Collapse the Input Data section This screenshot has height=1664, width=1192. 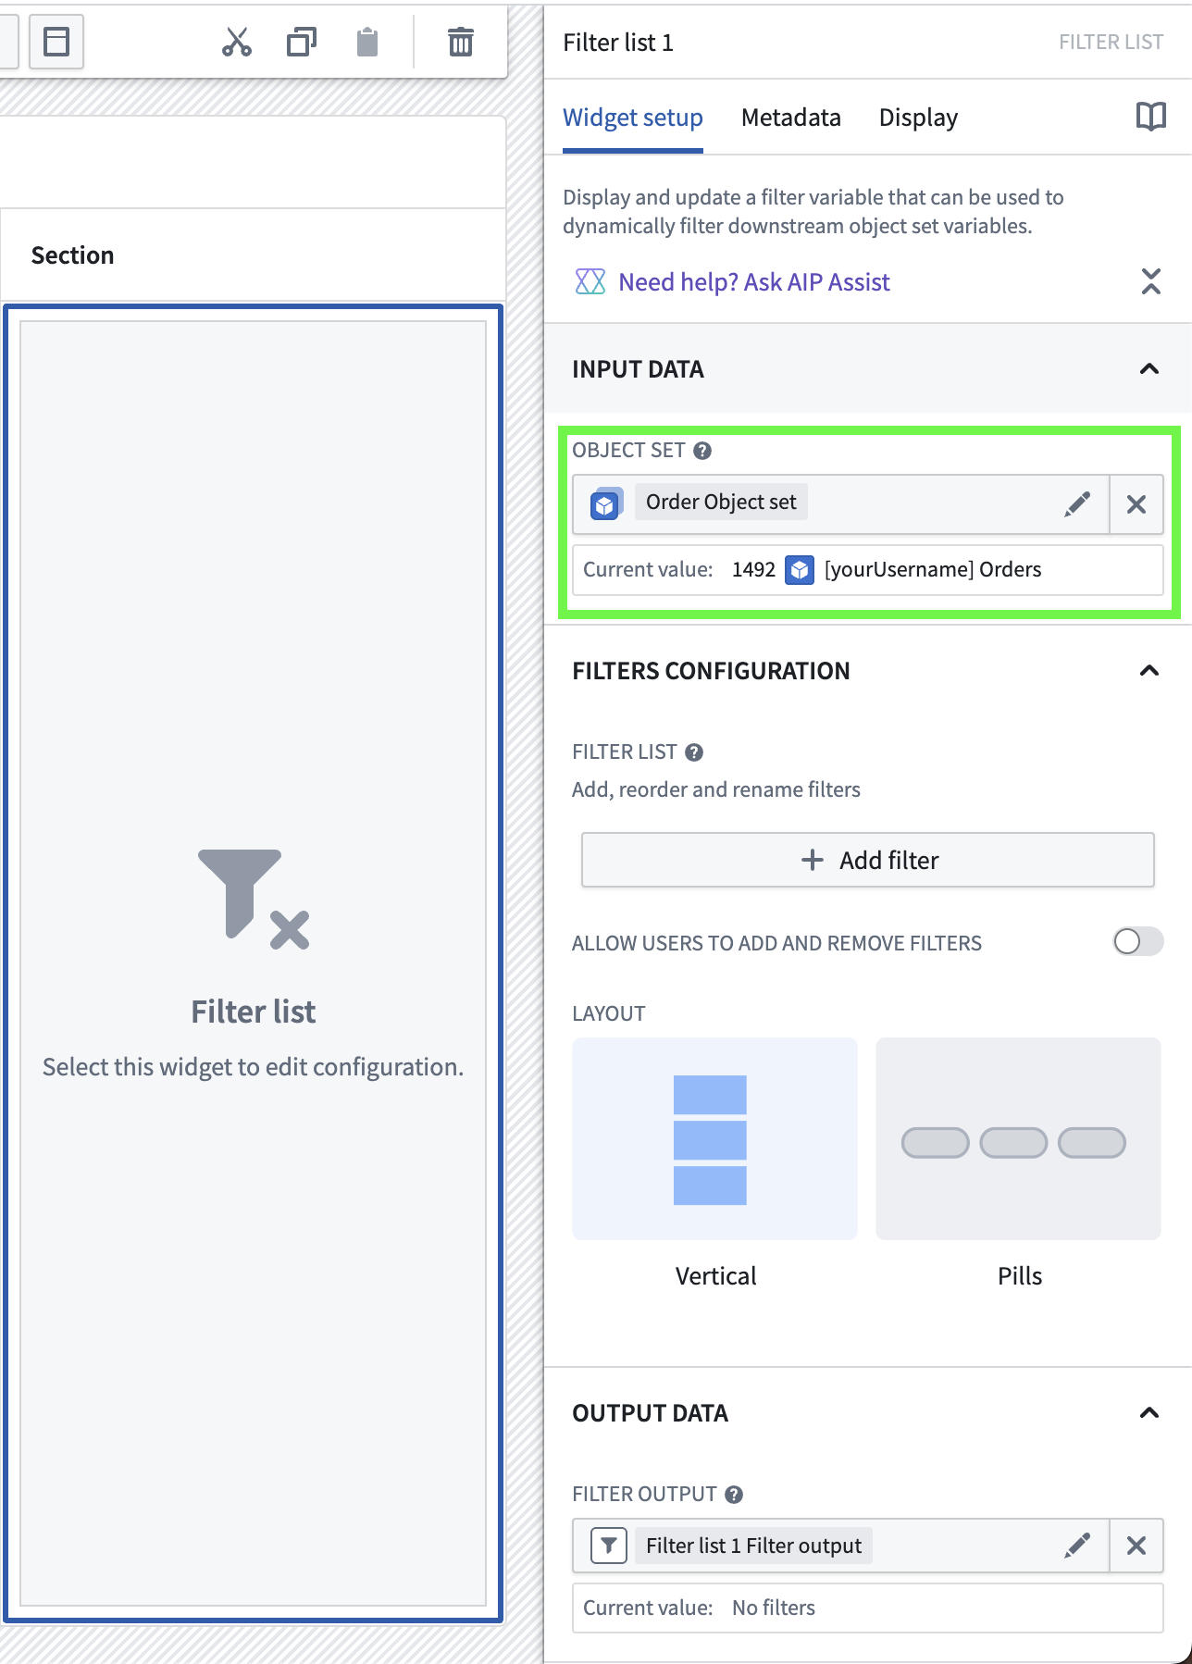coord(1149,369)
